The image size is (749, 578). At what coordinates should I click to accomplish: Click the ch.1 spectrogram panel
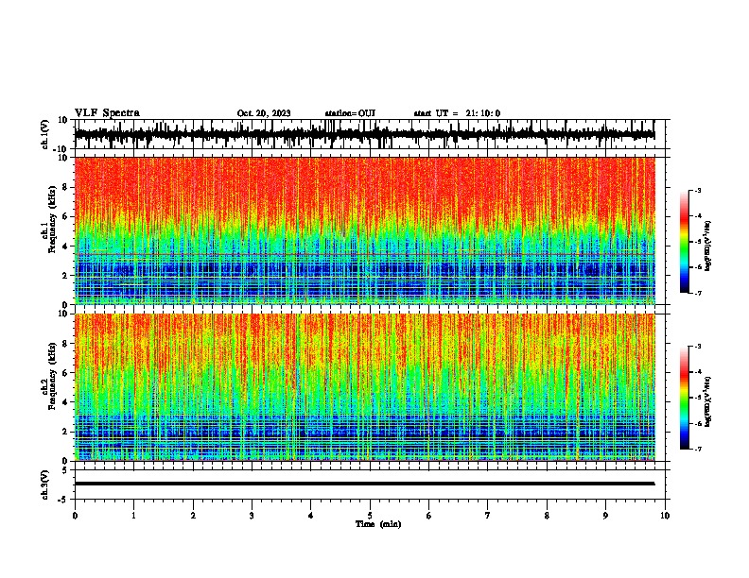pos(364,230)
